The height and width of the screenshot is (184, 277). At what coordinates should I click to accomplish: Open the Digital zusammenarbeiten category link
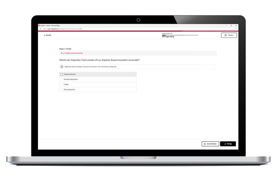[x=72, y=53]
